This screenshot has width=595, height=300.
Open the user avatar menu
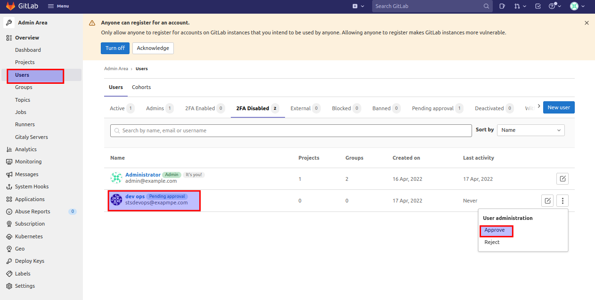coord(577,6)
